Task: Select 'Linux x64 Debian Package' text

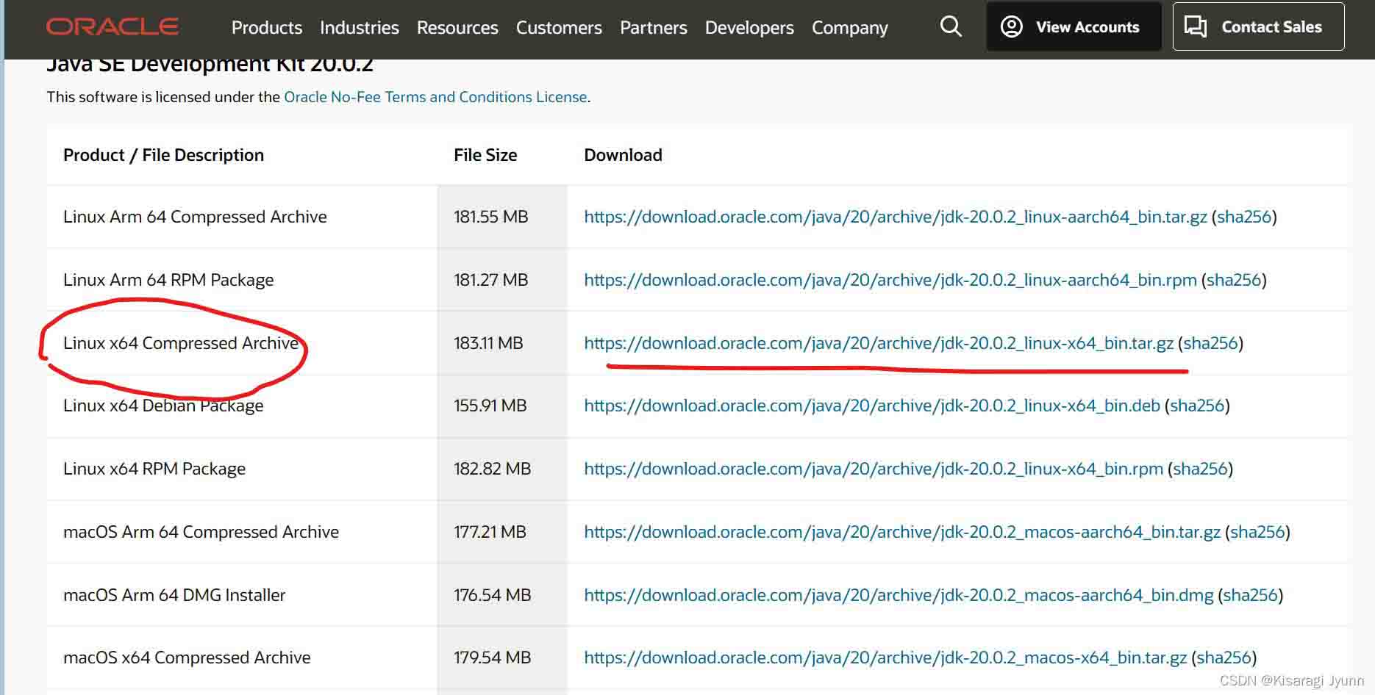Action: pyautogui.click(x=163, y=406)
